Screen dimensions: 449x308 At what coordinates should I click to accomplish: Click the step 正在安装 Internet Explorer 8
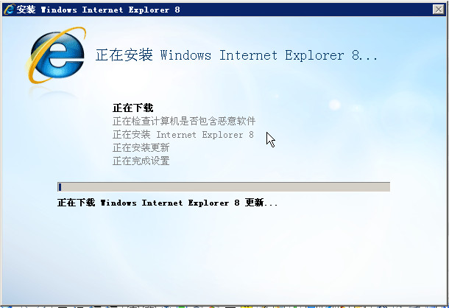[183, 135]
